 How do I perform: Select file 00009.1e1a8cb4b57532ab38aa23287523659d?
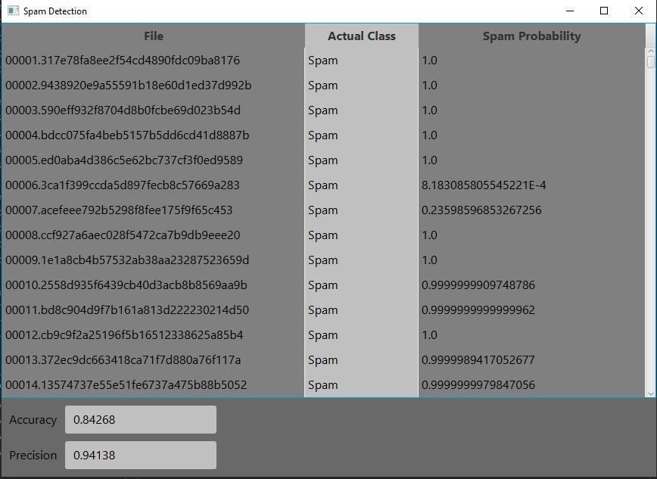(x=127, y=260)
